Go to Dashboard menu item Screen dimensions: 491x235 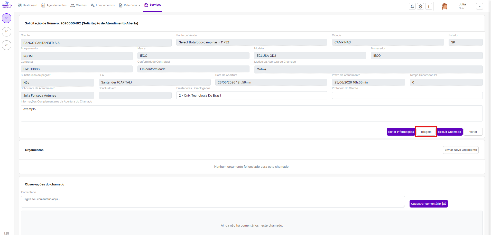27,5
